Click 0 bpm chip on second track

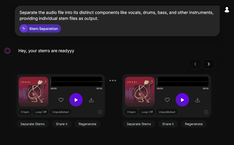tap(131, 112)
